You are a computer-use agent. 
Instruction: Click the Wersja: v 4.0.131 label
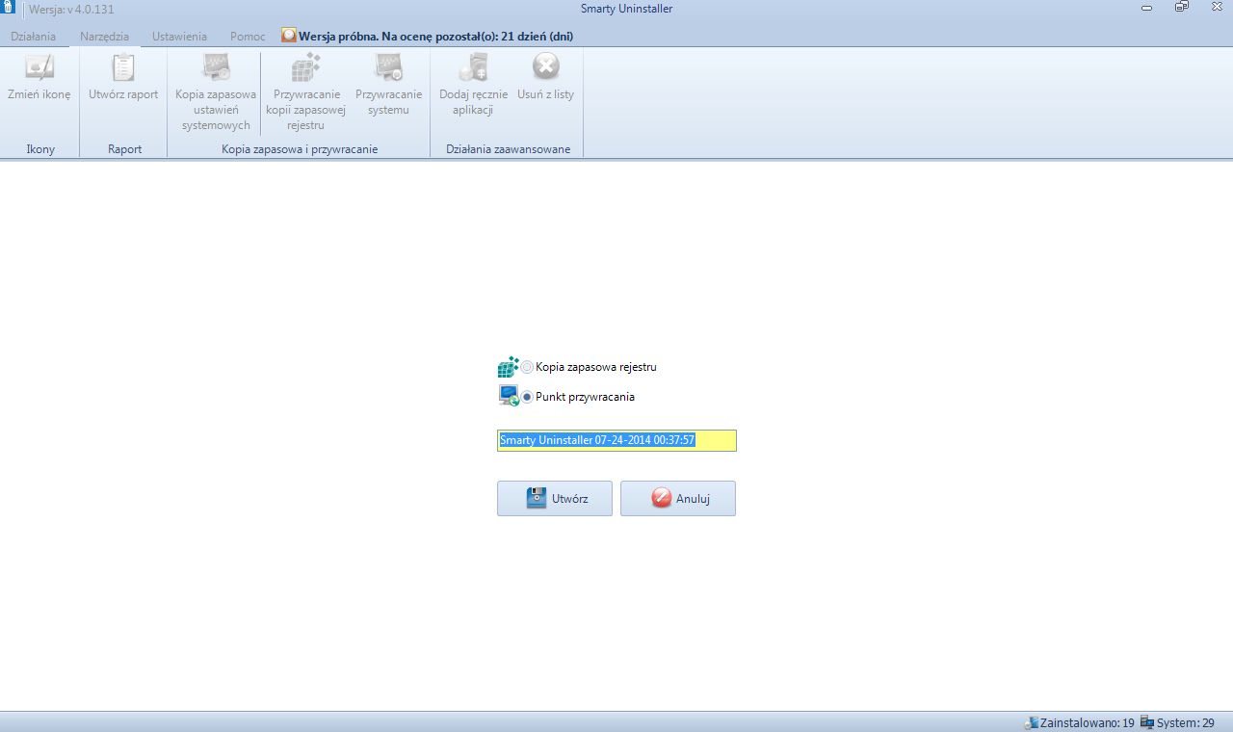pyautogui.click(x=72, y=9)
